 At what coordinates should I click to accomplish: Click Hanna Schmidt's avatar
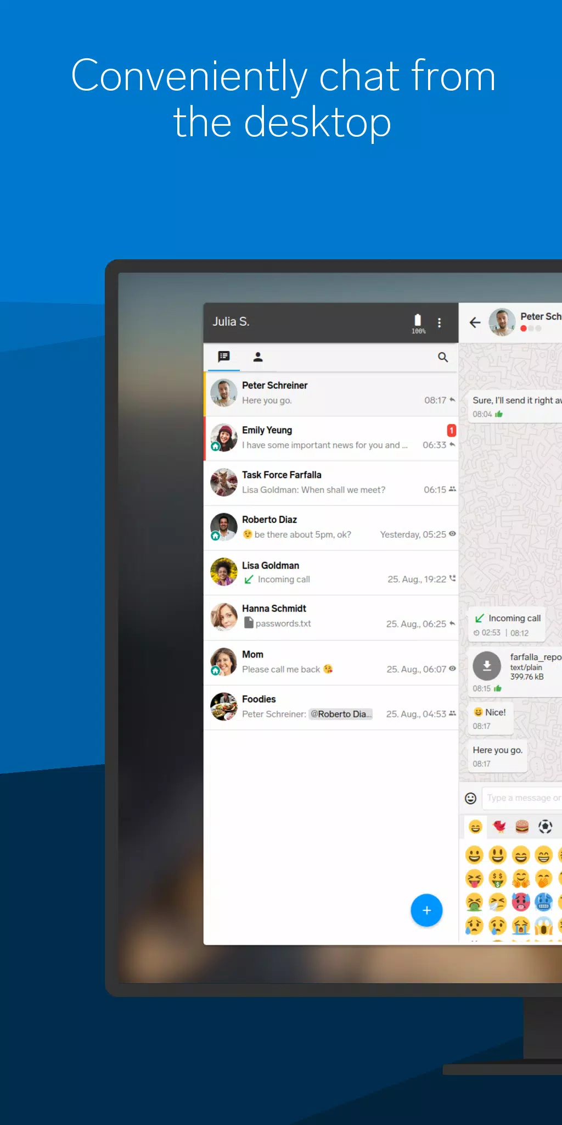click(224, 617)
